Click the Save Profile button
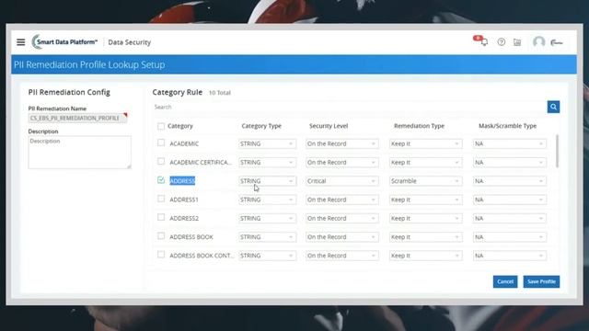Screen dimensions: 589x331 click(x=541, y=281)
